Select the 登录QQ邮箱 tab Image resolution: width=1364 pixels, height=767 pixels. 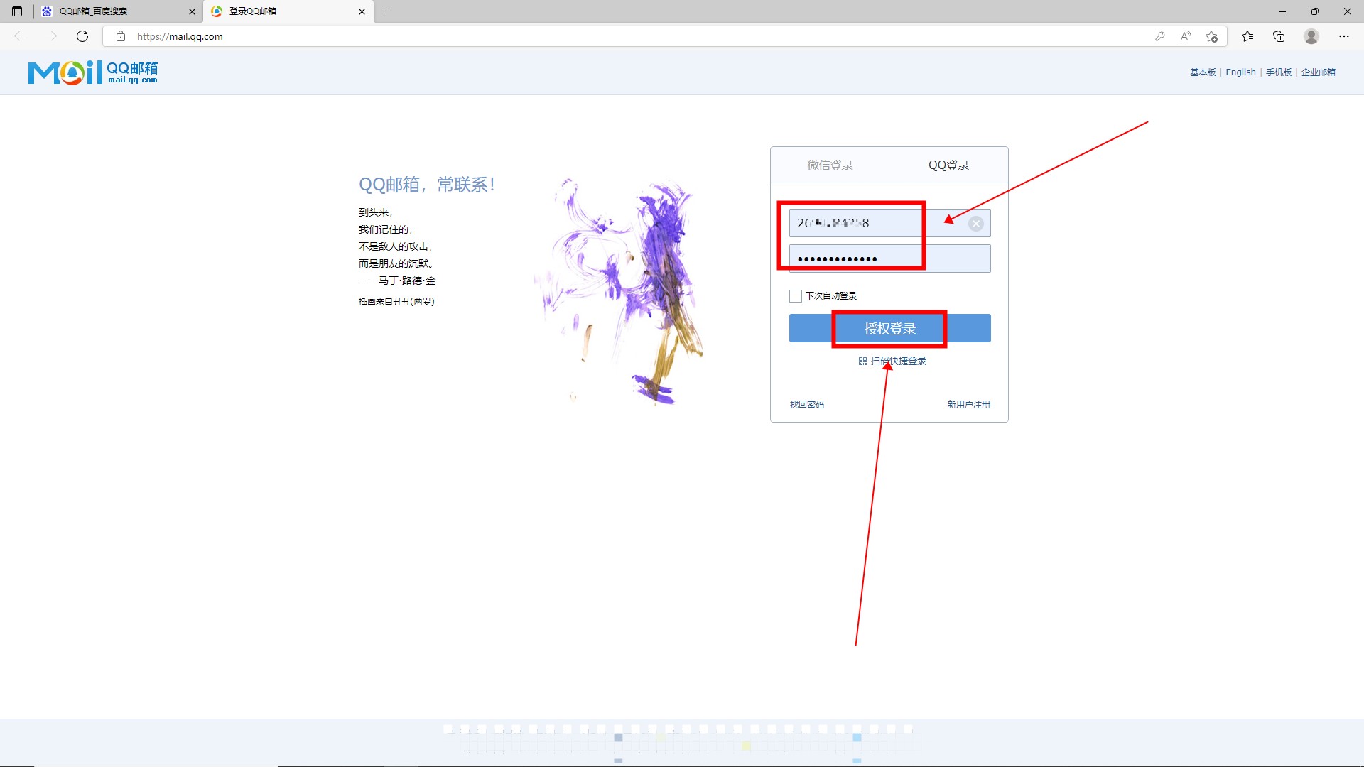point(288,11)
